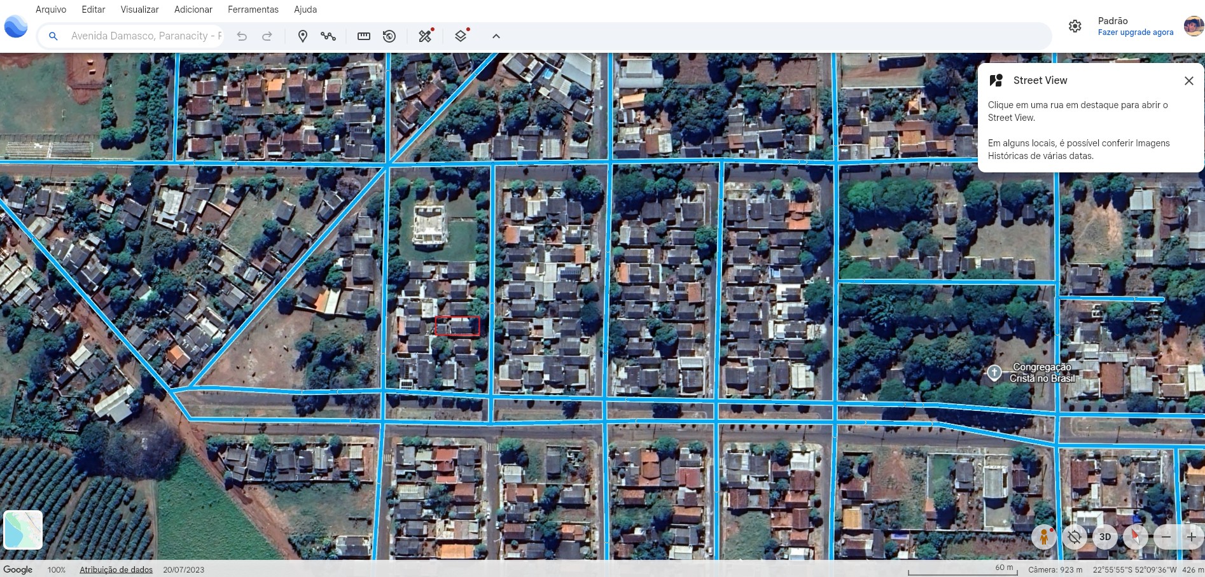Screen dimensions: 1205x577
Task: Click the undo arrow in toolbar
Action: pyautogui.click(x=242, y=36)
